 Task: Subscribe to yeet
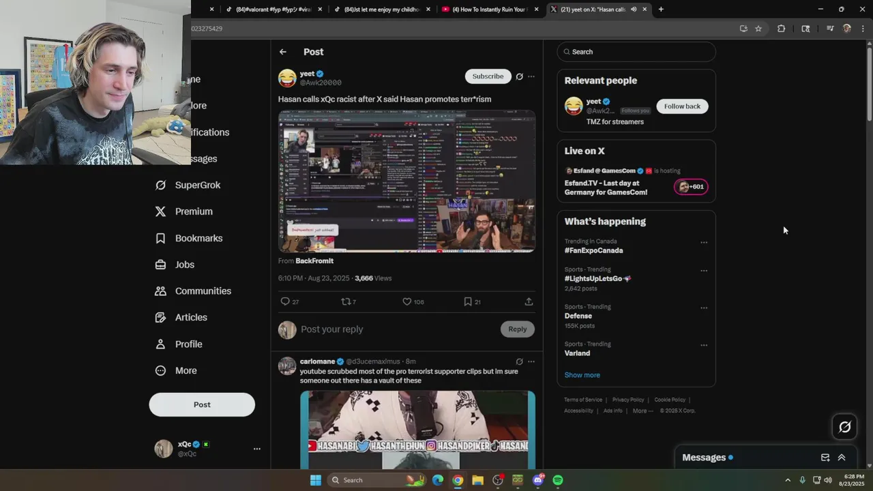[488, 76]
